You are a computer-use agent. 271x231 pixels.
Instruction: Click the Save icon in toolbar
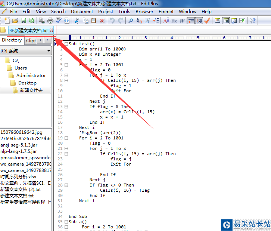pos(24,21)
